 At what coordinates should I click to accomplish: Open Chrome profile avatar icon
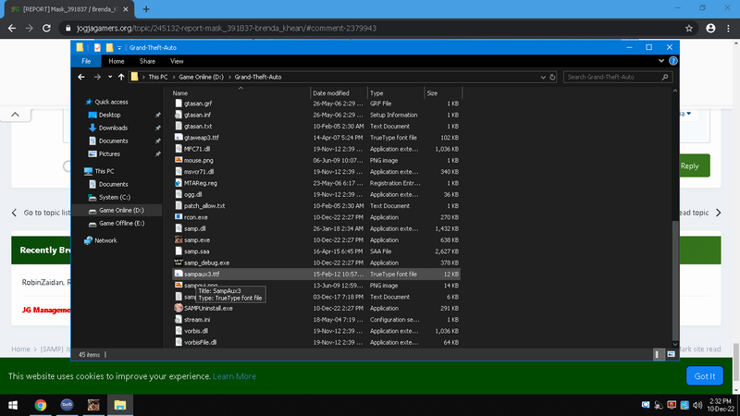pyautogui.click(x=710, y=29)
